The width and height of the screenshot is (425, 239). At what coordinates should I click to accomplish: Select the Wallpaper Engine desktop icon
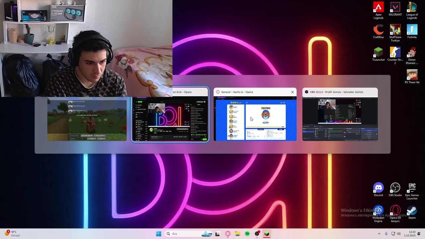(378, 214)
